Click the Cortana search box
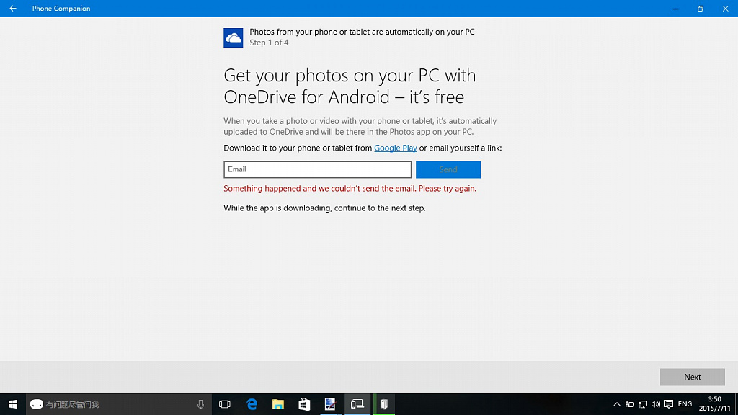Viewport: 738px width, 415px height. (x=117, y=404)
